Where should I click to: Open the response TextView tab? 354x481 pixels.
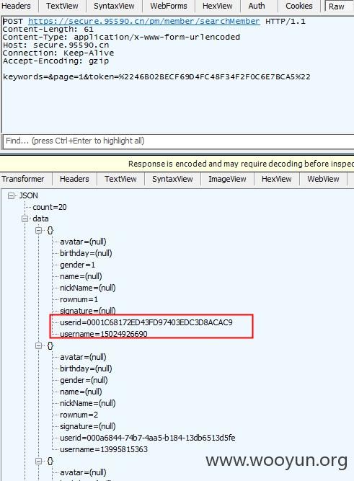pos(120,179)
